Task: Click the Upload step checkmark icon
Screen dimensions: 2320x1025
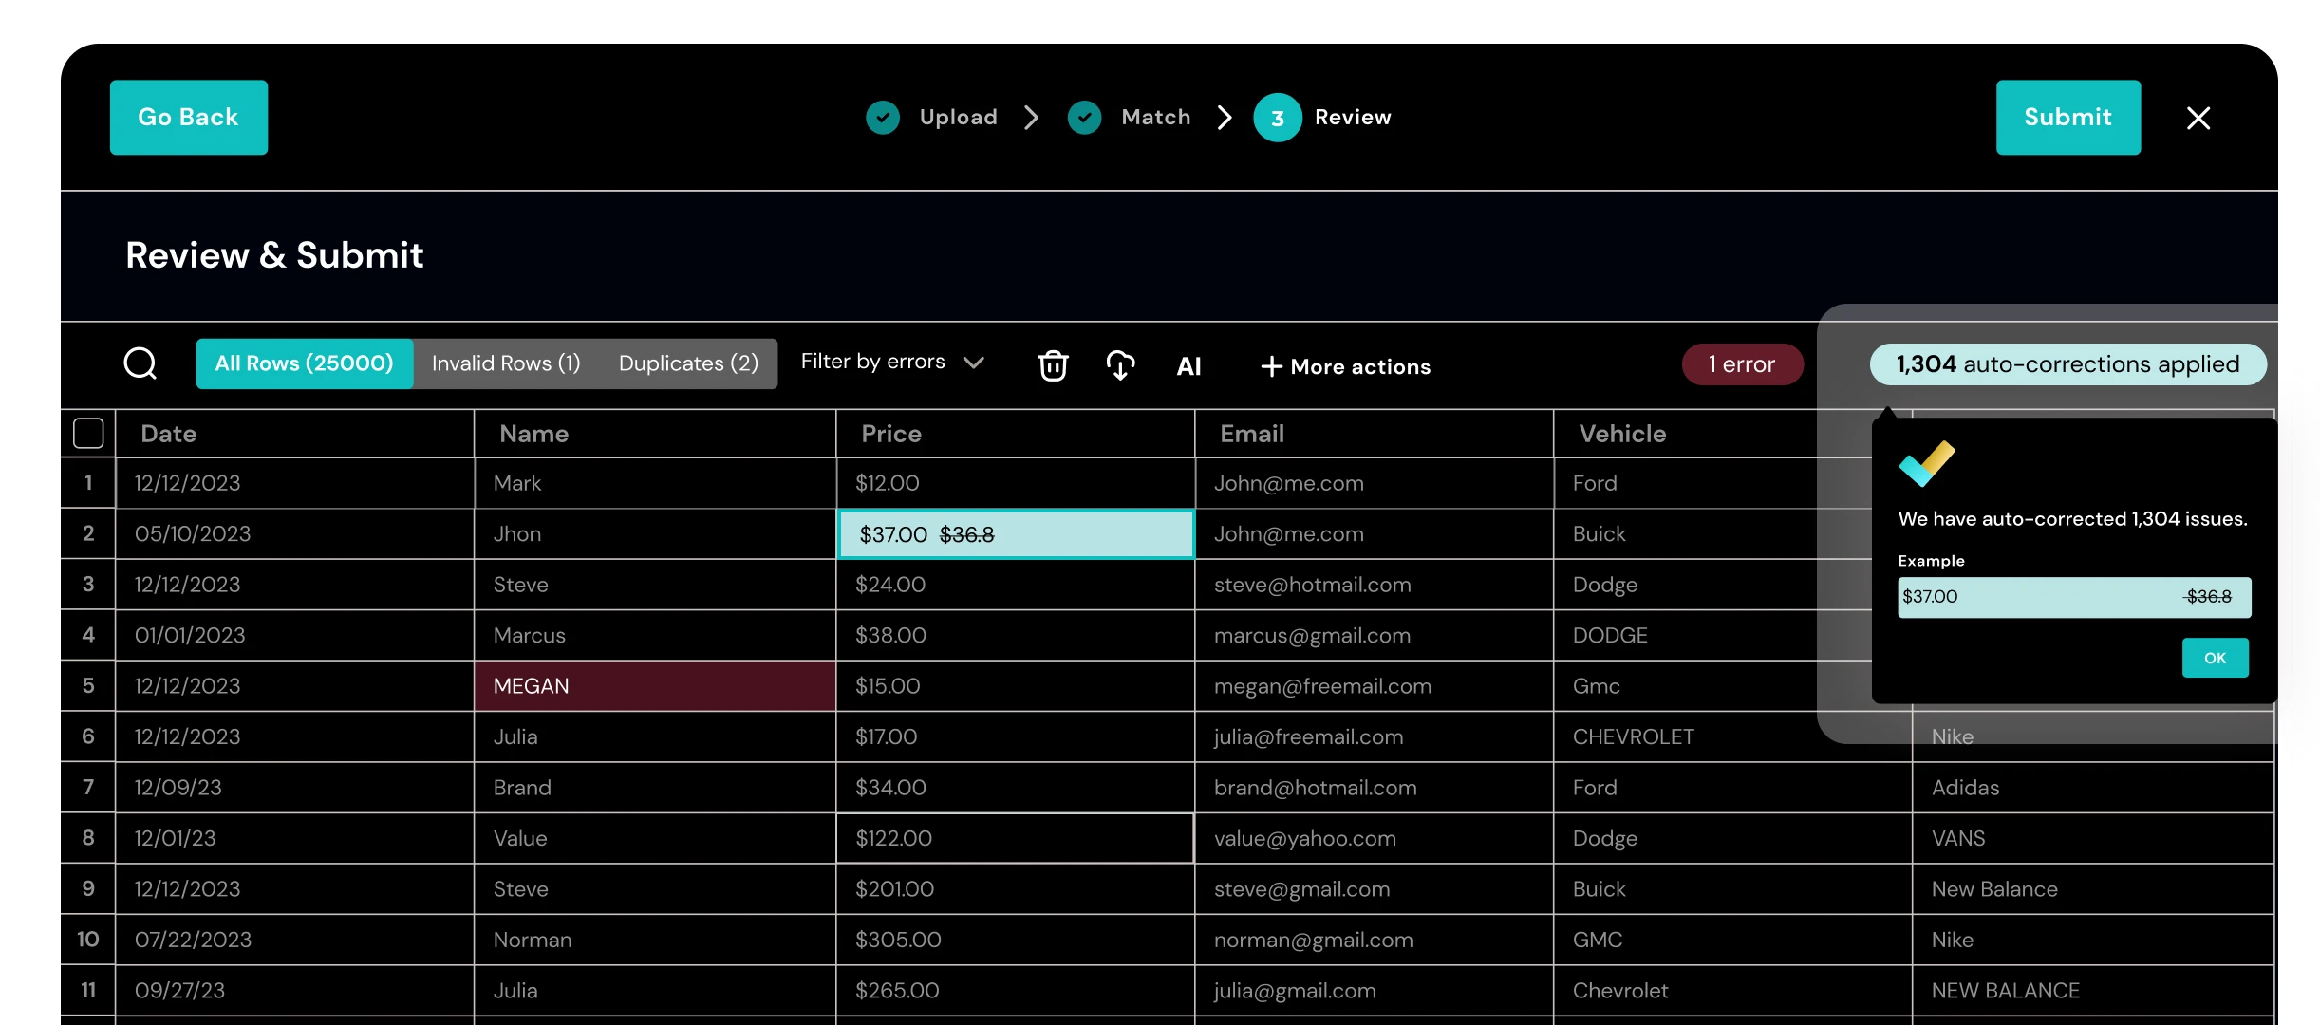Action: tap(883, 118)
